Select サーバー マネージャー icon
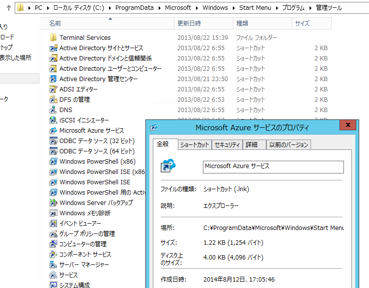 (53, 265)
